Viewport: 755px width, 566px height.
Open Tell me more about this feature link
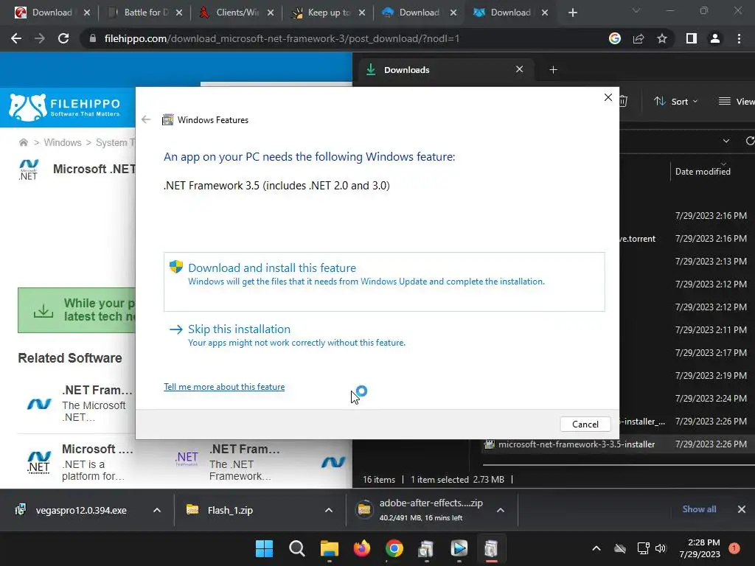tap(224, 387)
